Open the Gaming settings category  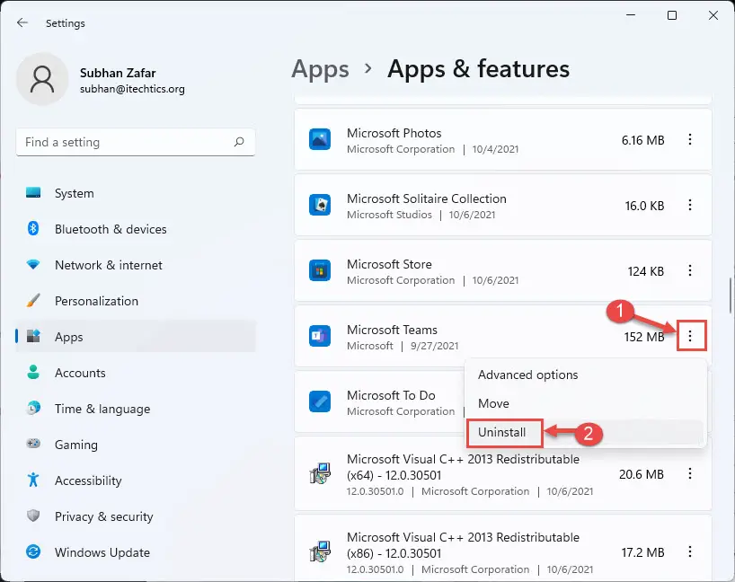tap(136, 445)
